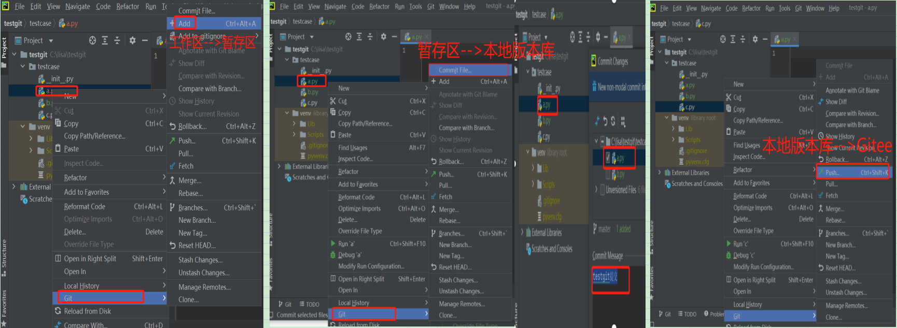Collapse testcase folder in the 'Add to .gitignore' window
The image size is (897, 328).
(x=23, y=66)
